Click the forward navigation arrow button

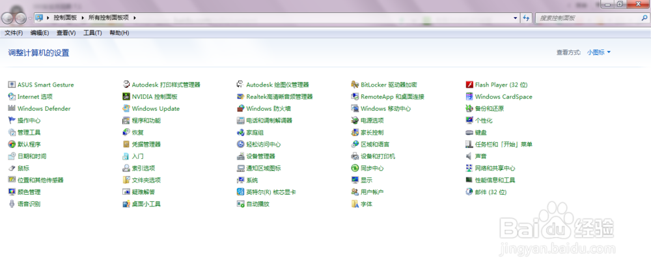click(x=20, y=18)
